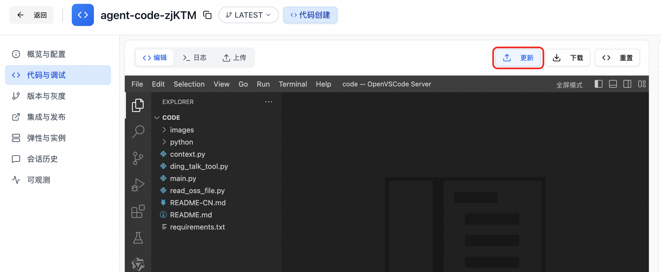This screenshot has width=661, height=272.
Task: Open the 弹性与实例 page
Action: [58, 138]
